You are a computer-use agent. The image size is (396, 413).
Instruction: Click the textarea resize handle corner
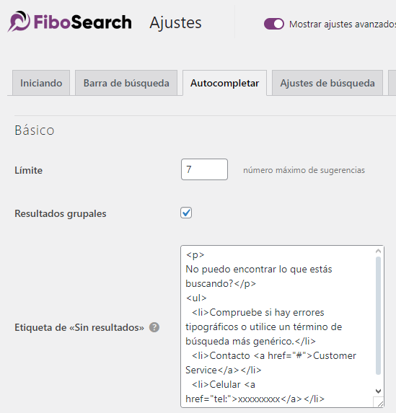[379, 403]
